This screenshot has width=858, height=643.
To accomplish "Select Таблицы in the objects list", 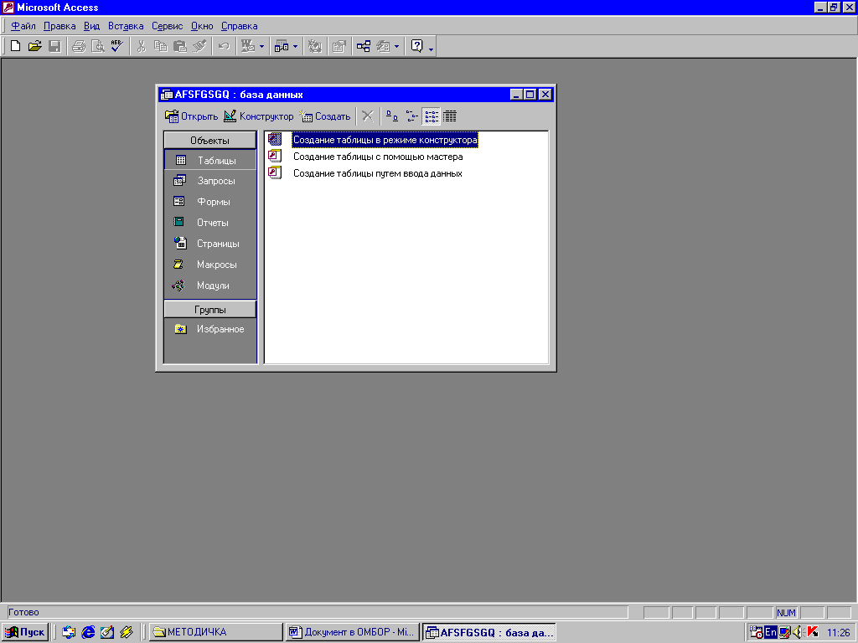I will (210, 160).
